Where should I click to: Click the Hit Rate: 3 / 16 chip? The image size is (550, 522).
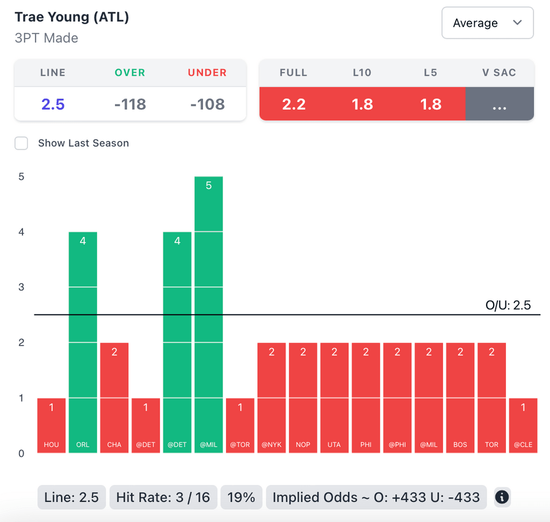pyautogui.click(x=163, y=497)
